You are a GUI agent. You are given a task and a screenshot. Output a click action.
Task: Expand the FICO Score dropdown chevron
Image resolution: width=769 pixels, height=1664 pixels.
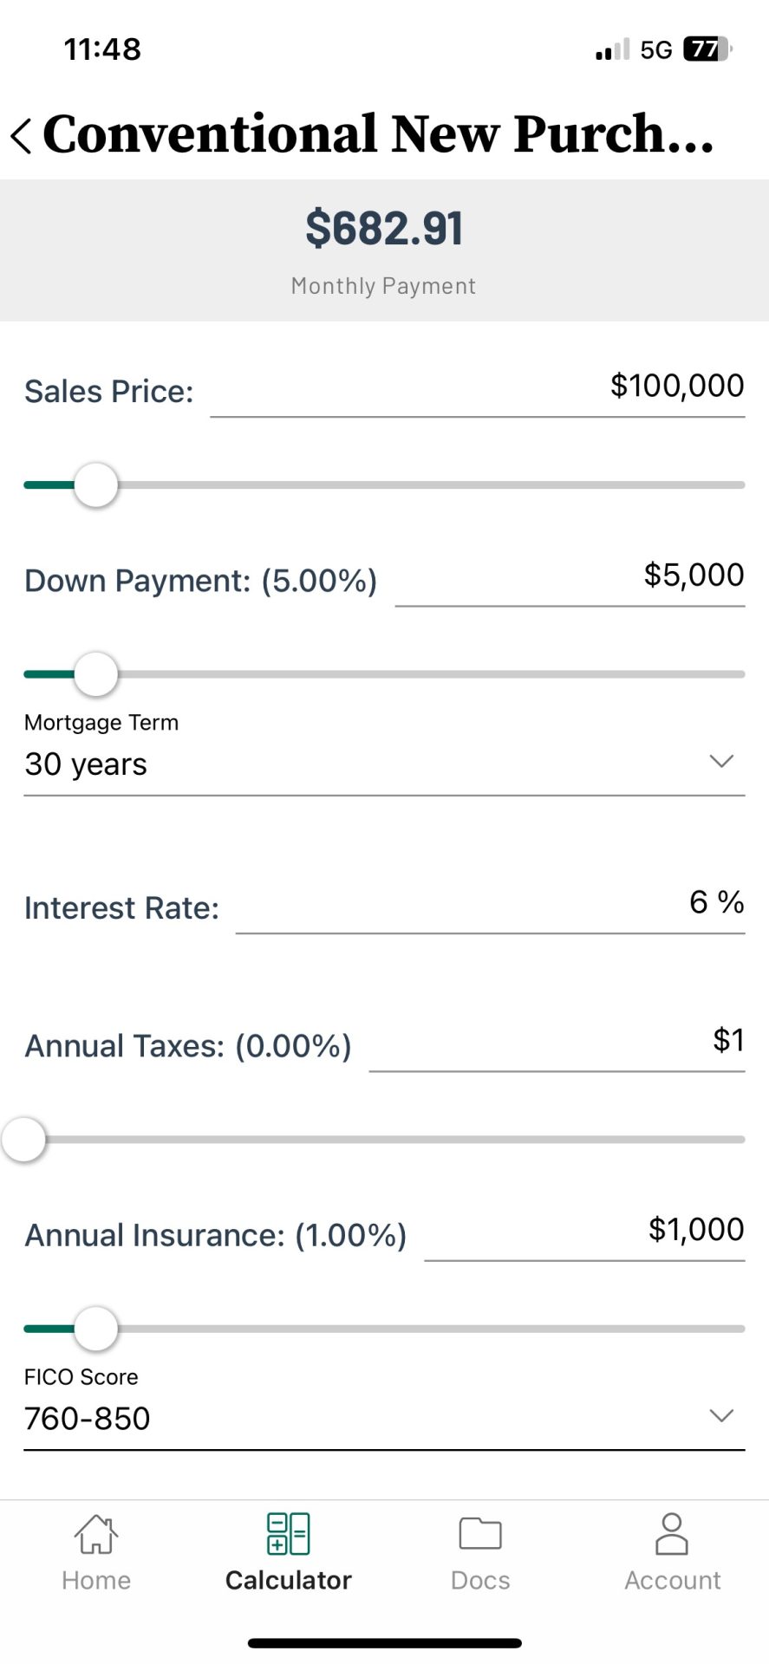721,1416
